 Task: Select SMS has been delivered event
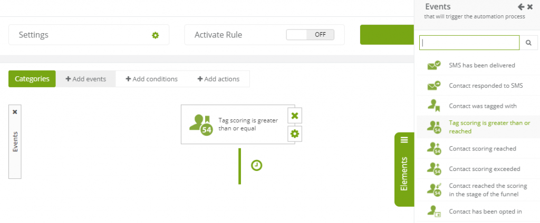478,65
